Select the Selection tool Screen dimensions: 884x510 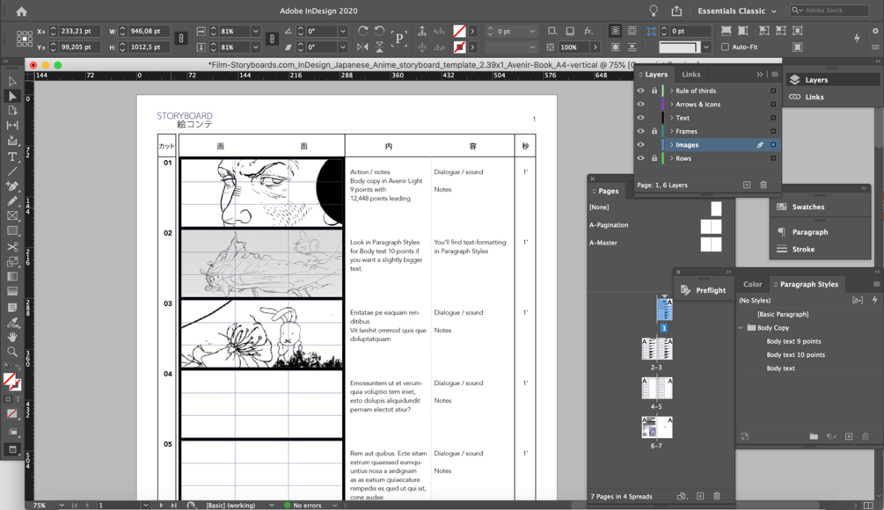click(12, 82)
